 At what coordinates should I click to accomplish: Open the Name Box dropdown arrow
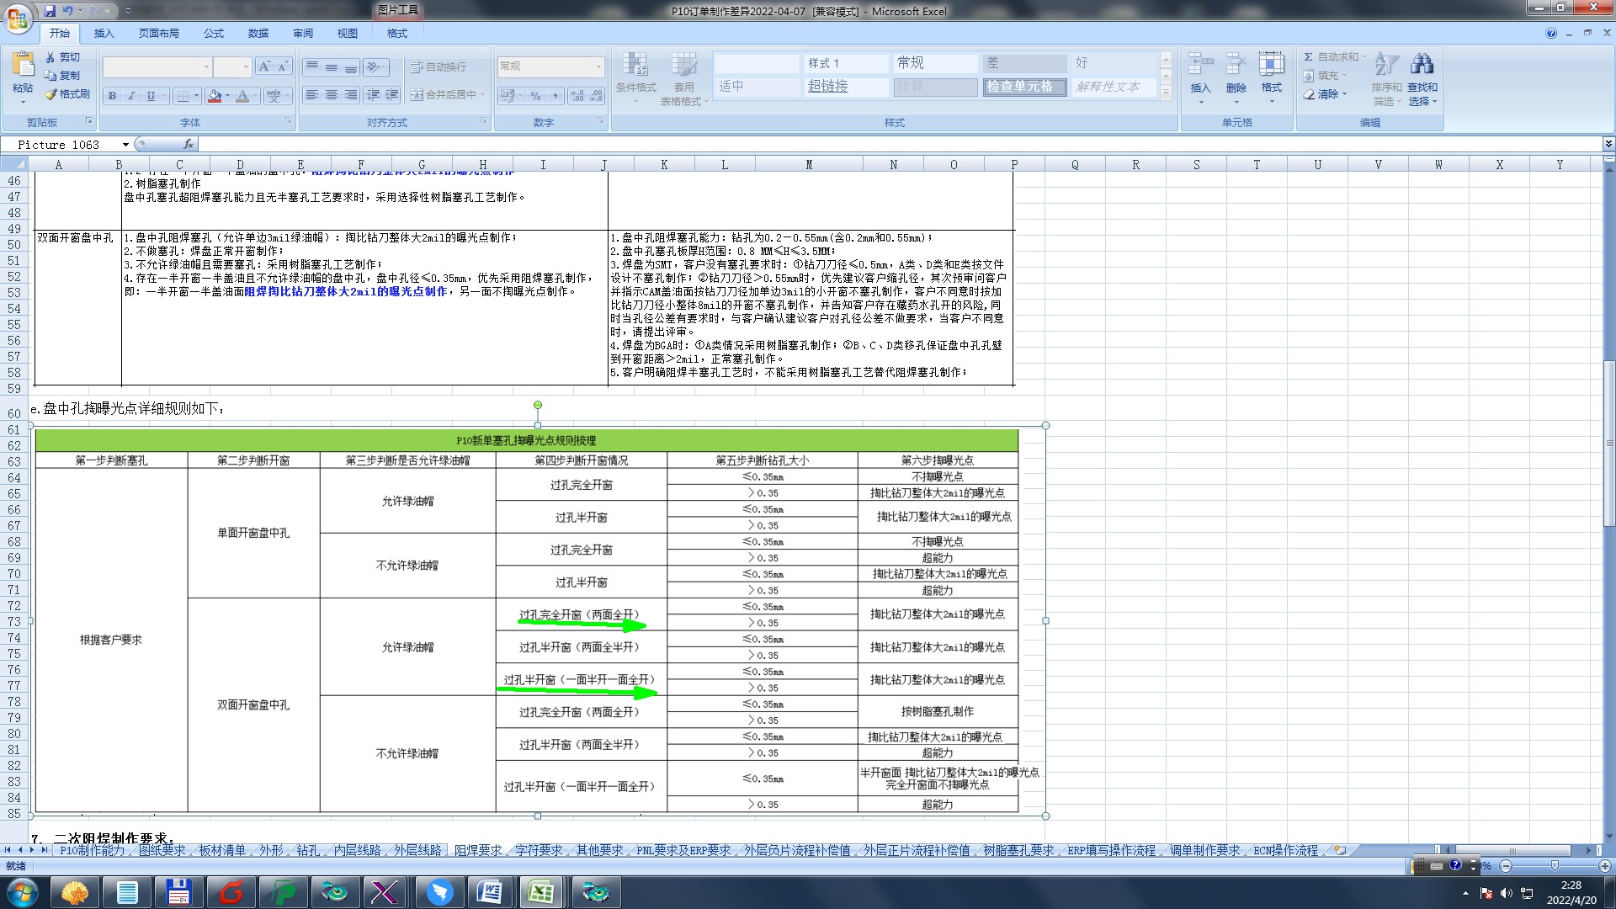pyautogui.click(x=125, y=145)
